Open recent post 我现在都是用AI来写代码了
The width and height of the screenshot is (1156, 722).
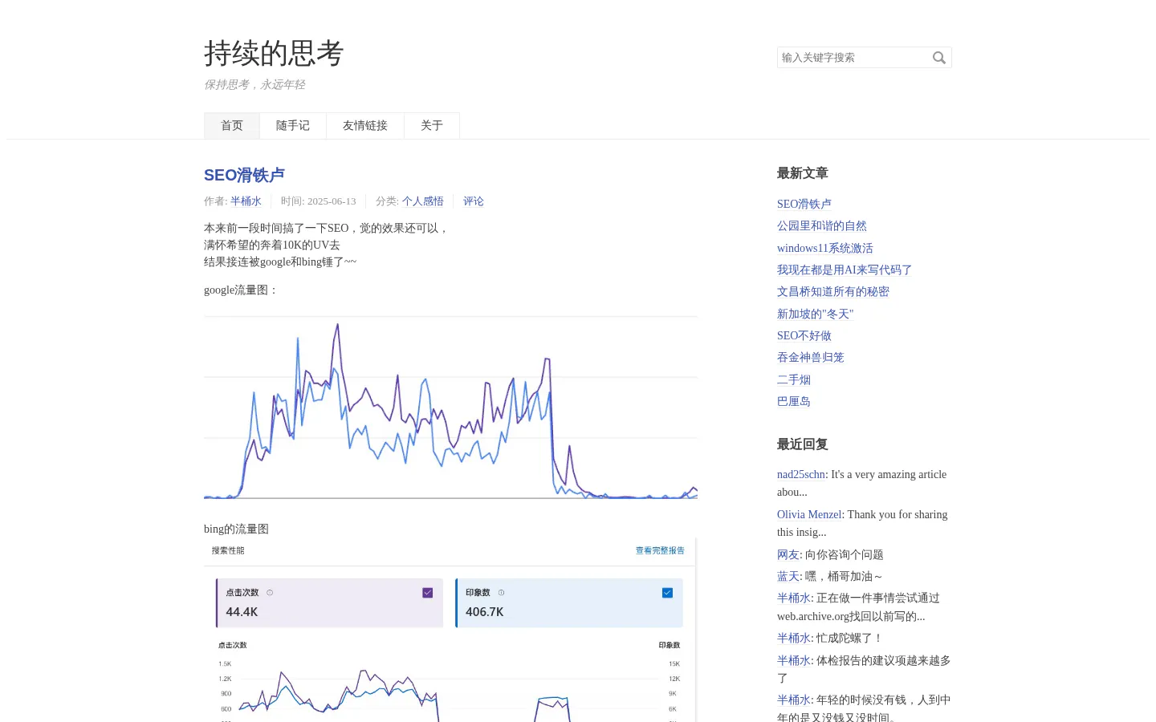click(x=845, y=270)
